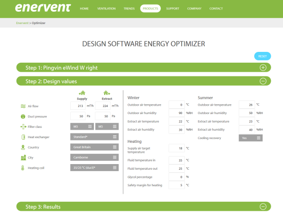Screen dimensions: 283x215
Task: Edit Fluid temperature out field
Action: pos(176,168)
